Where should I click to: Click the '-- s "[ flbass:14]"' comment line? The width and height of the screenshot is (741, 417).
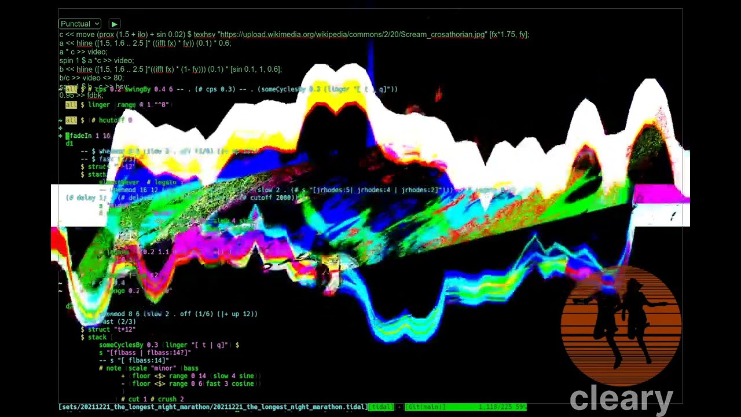[134, 361]
